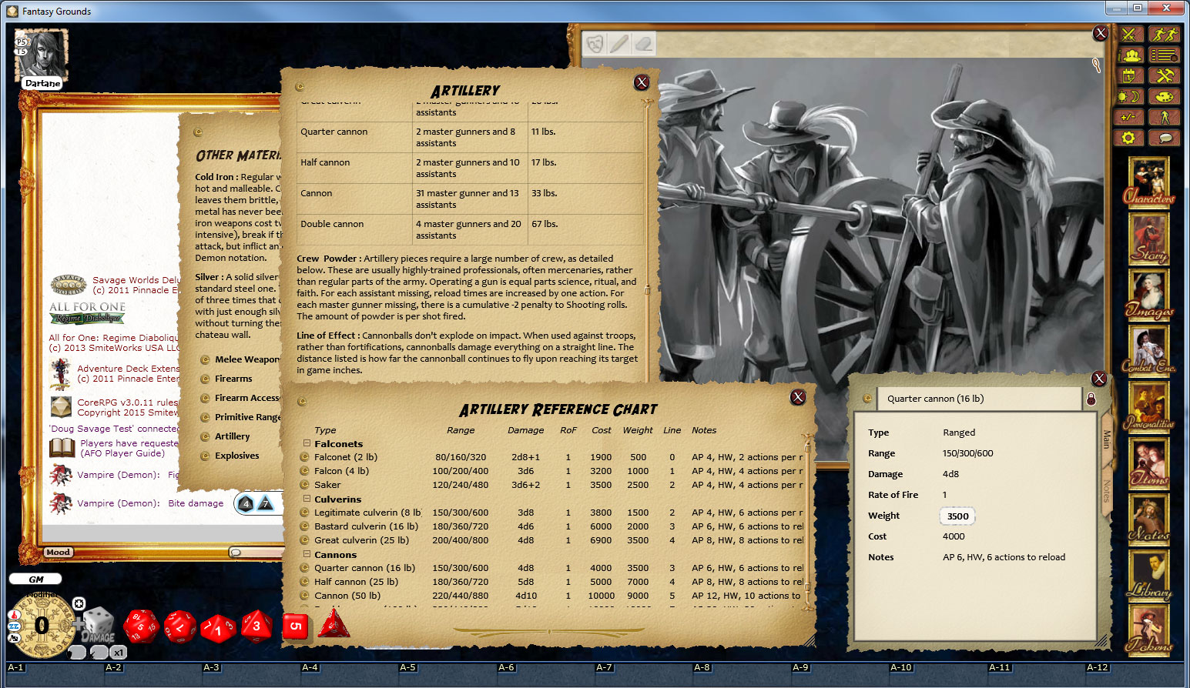This screenshot has height=688, width=1190.
Task: Toggle the lock on the Quarter cannon window
Action: (x=1089, y=399)
